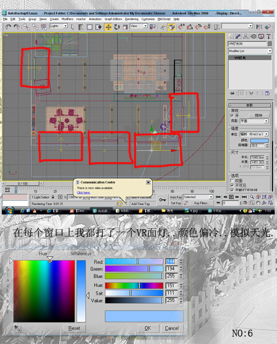Image resolution: width=277 pixels, height=344 pixels.
Task: Open the Graph Editors menu
Action: 113,19
